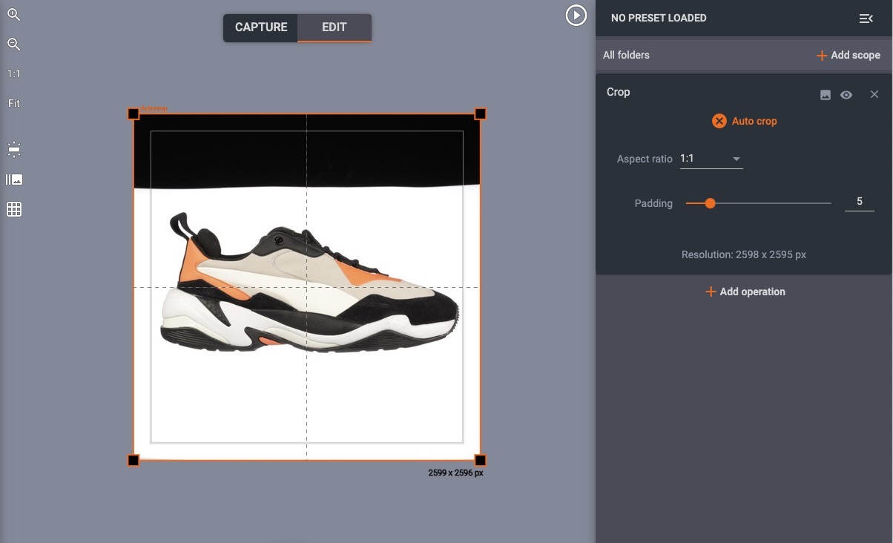Open the lighting adjustment tool in the sidebar
This screenshot has width=893, height=543.
13,149
